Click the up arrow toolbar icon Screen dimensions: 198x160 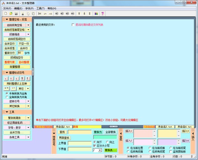79,14
